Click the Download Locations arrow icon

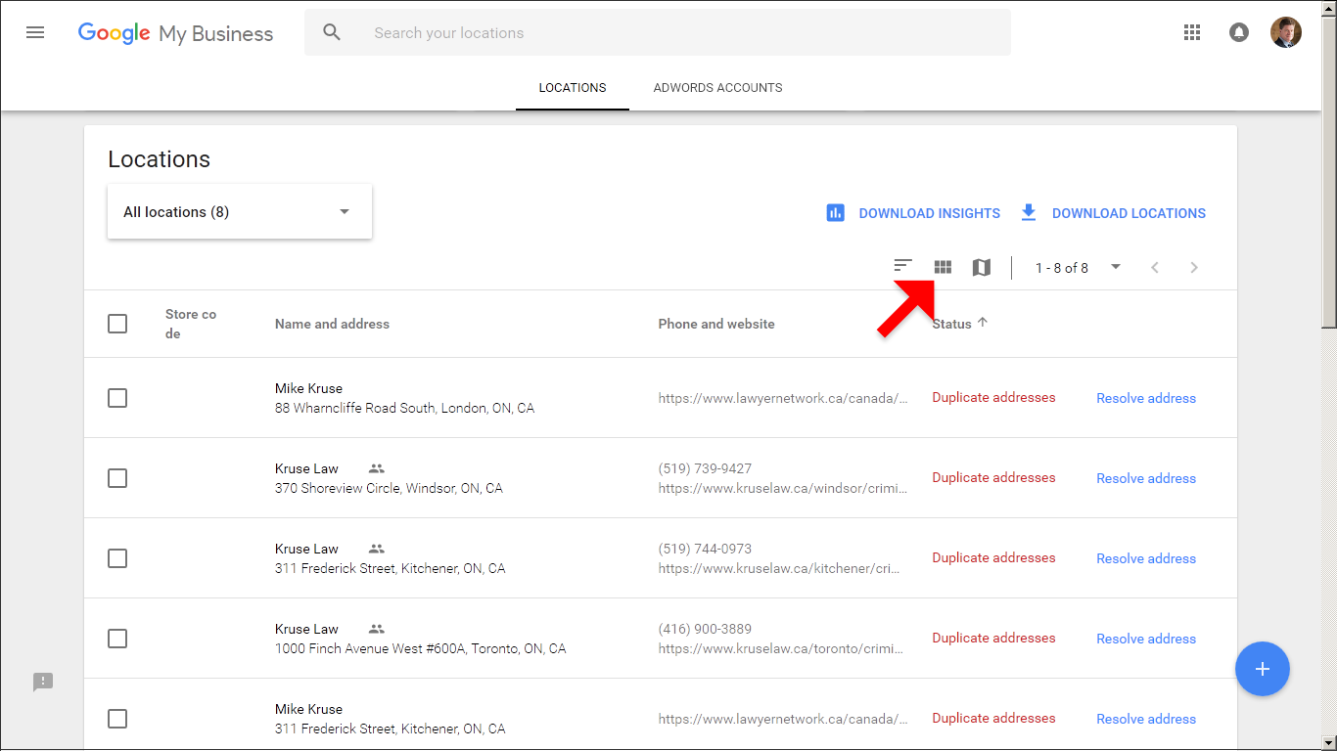[1028, 212]
